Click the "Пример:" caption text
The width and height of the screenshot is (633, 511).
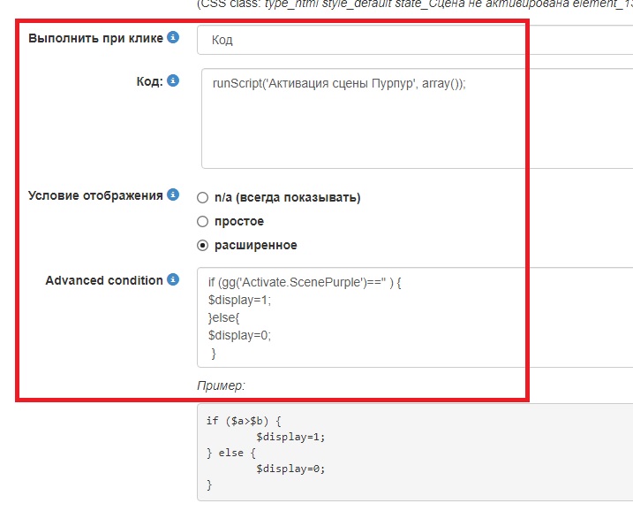[x=221, y=385]
